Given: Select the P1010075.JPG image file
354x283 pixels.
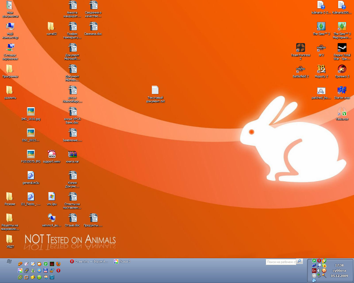Looking at the screenshot, I should pyautogui.click(x=31, y=156).
